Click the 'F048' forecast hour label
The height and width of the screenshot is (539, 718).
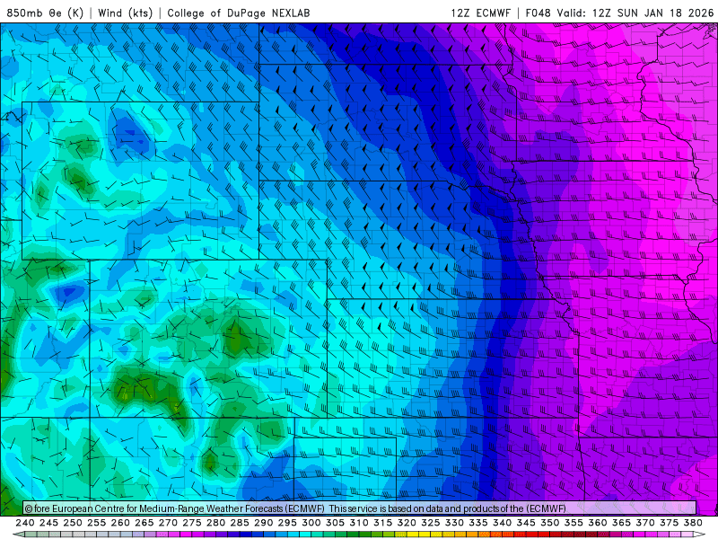[538, 13]
